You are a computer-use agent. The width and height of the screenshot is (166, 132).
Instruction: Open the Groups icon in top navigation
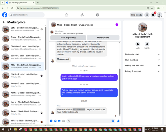pyautogui.click(x=98, y=15)
